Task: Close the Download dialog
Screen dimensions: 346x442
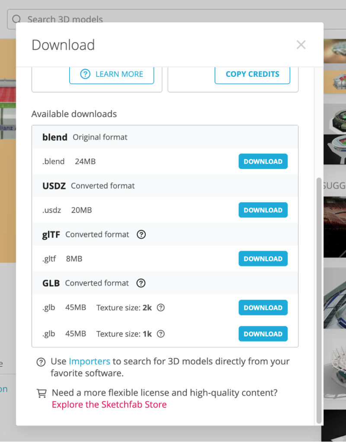Action: (301, 44)
